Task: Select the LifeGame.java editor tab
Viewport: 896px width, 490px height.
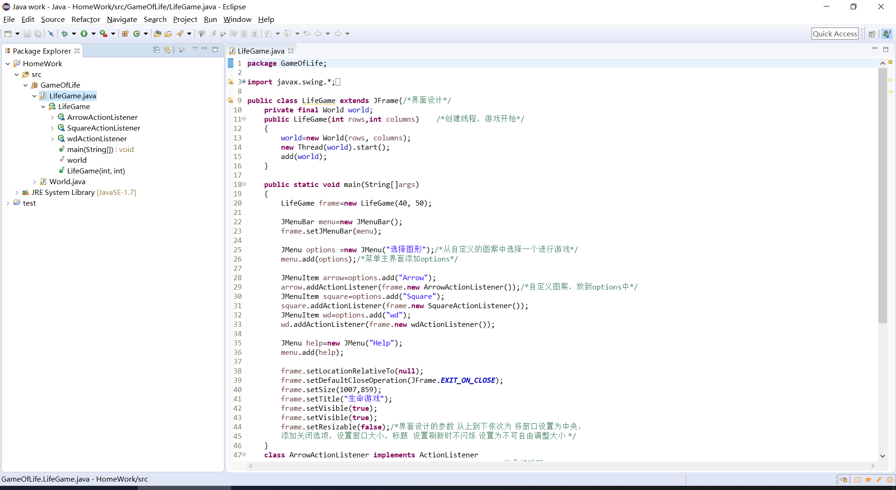Action: pyautogui.click(x=260, y=51)
